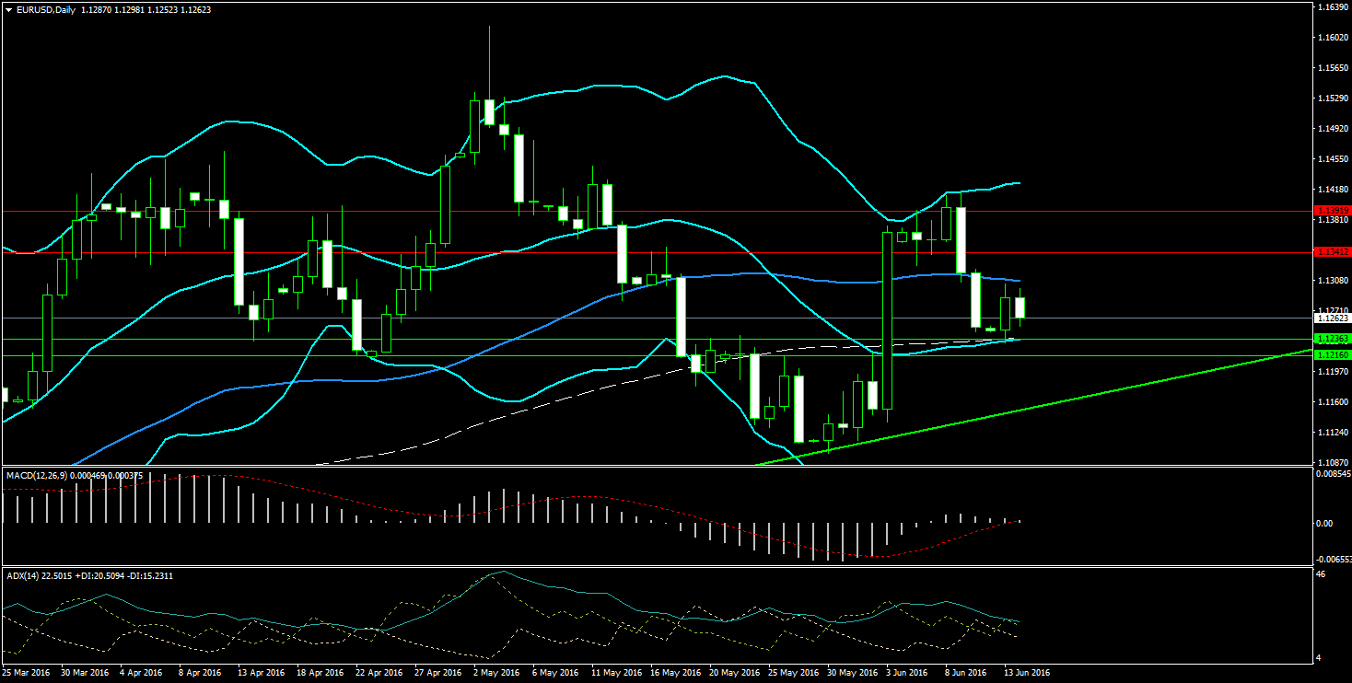Screen dimensions: 1352x683
Task: Click the 1.10870 price scale value
Action: tap(1332, 462)
